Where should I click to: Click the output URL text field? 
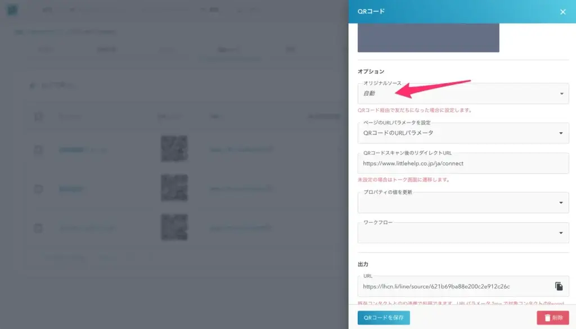(453, 286)
